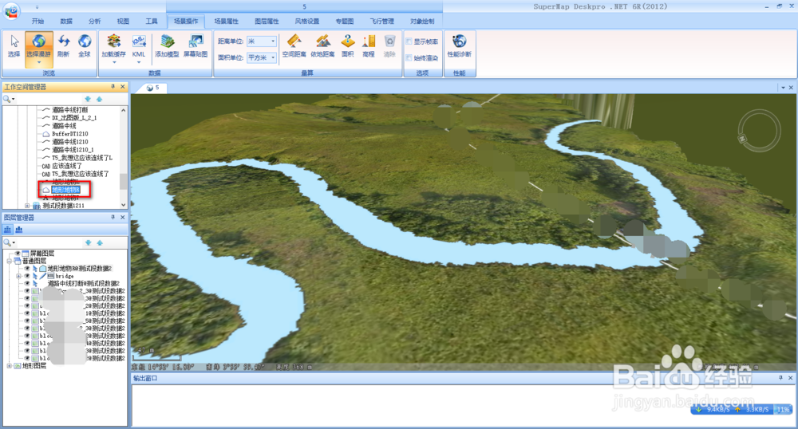Image resolution: width=798 pixels, height=429 pixels.
Task: Click the workspace manager move-up arrow
Action: (x=100, y=99)
